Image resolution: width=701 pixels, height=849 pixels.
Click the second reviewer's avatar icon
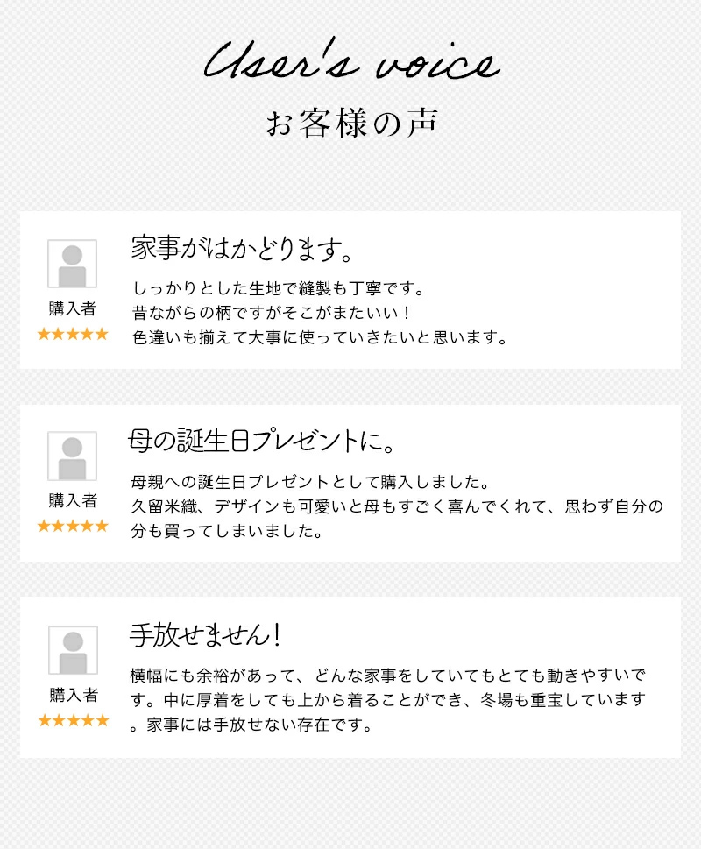pyautogui.click(x=72, y=456)
